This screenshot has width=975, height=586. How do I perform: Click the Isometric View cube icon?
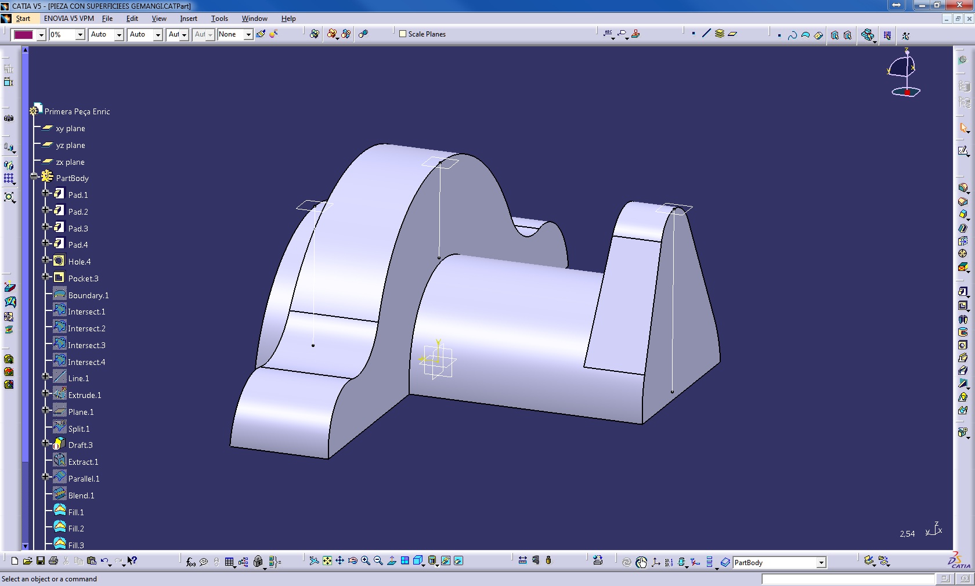point(417,560)
